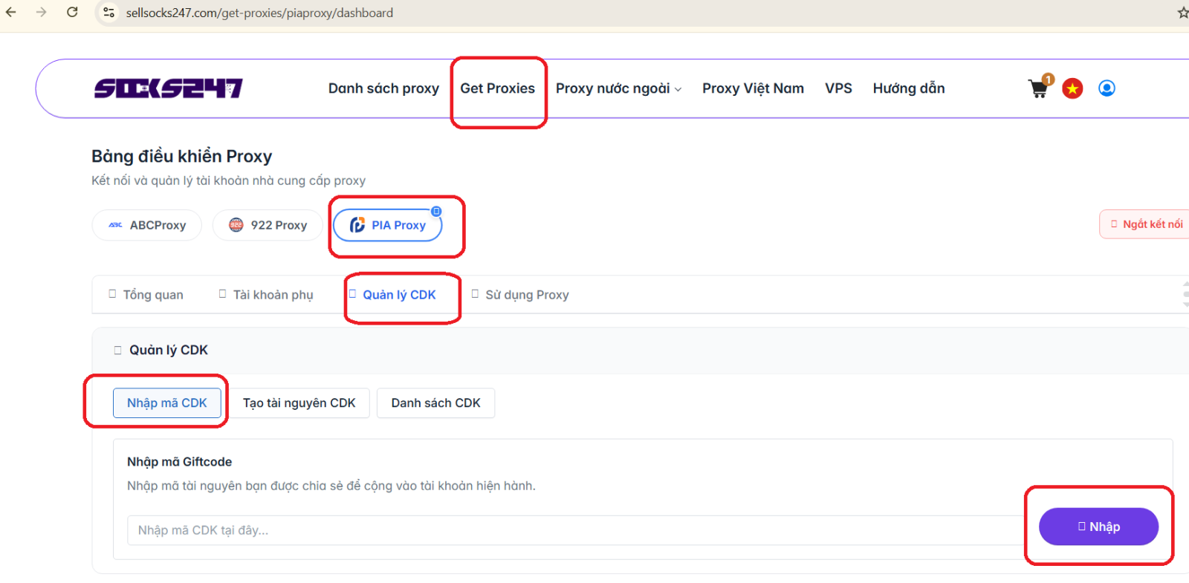Open the shopping cart icon
This screenshot has width=1189, height=583.
click(1038, 89)
